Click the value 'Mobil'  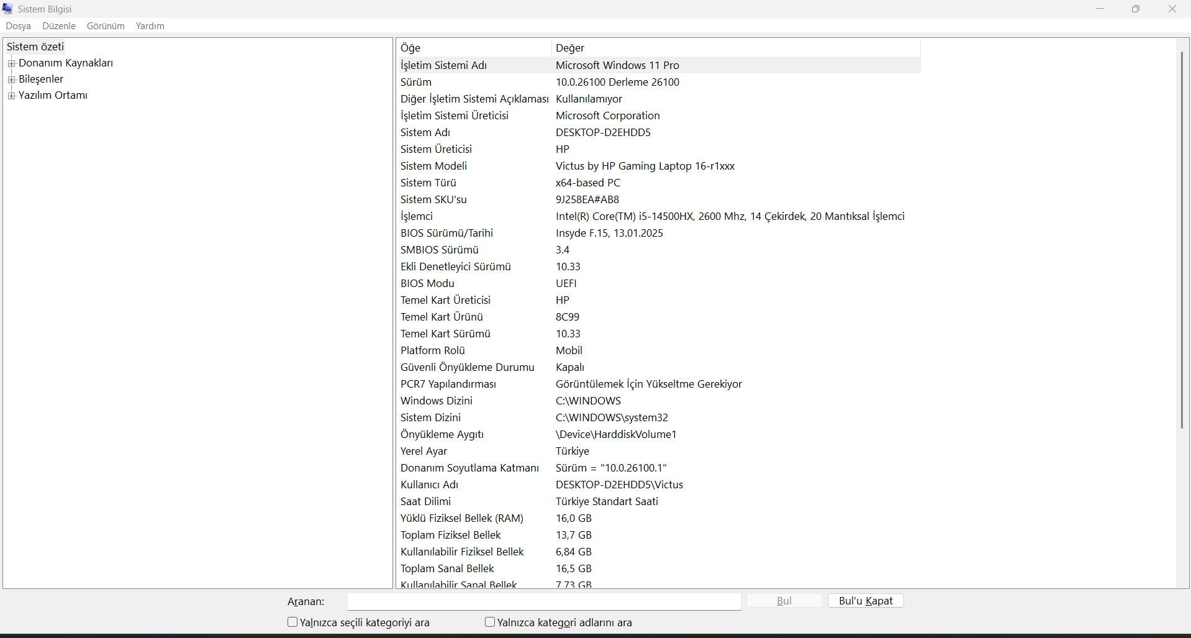569,350
